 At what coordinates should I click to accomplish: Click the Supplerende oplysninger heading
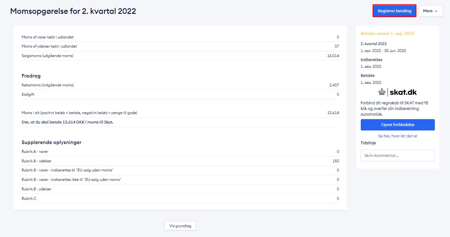tap(51, 142)
